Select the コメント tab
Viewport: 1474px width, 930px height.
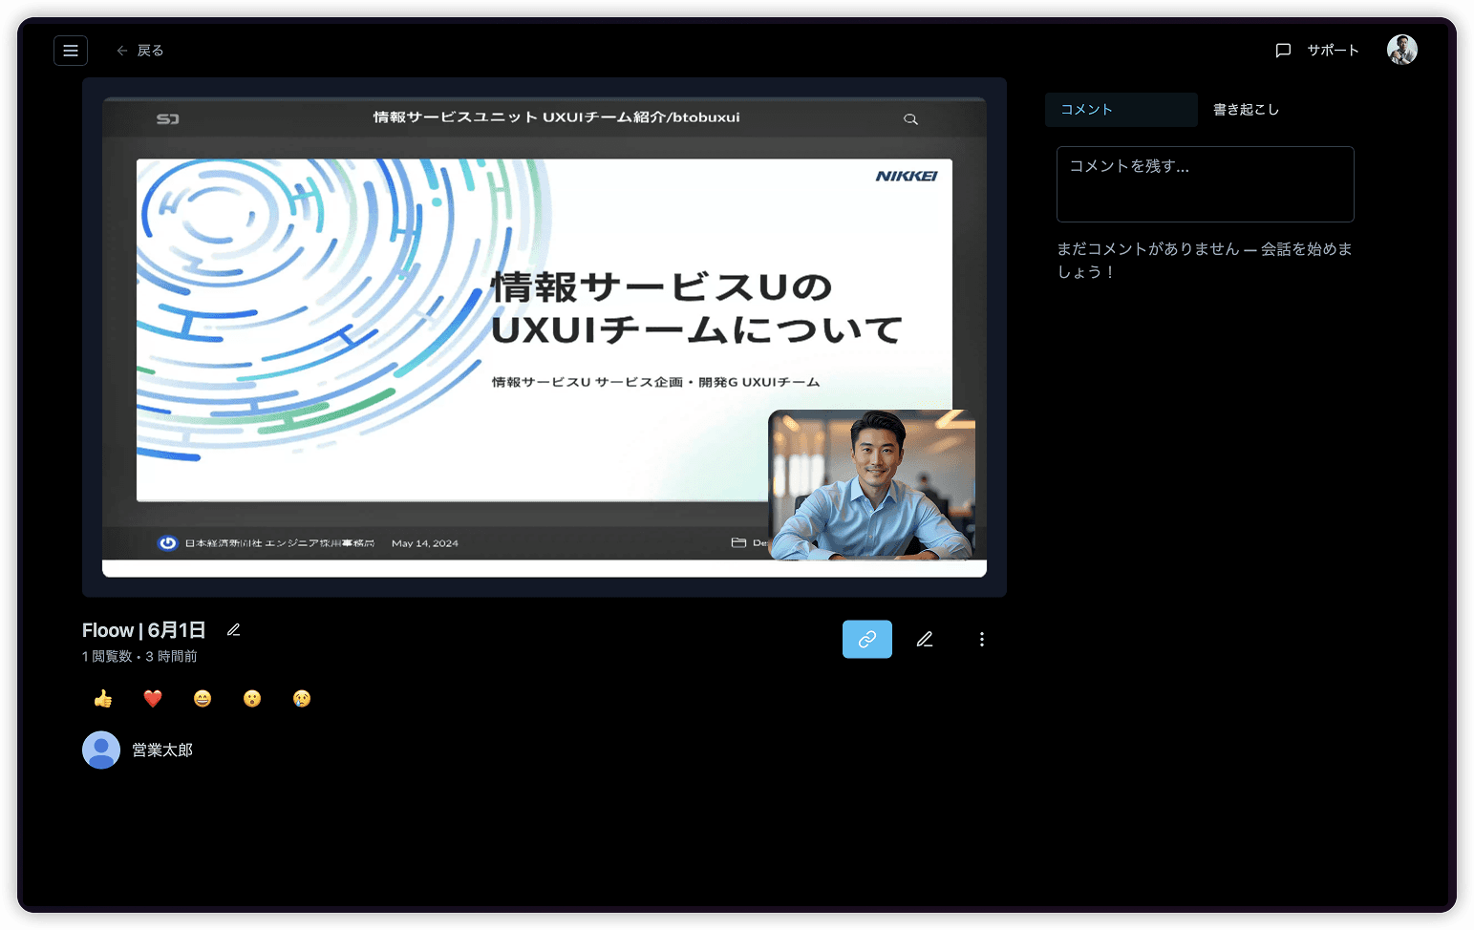point(1085,109)
